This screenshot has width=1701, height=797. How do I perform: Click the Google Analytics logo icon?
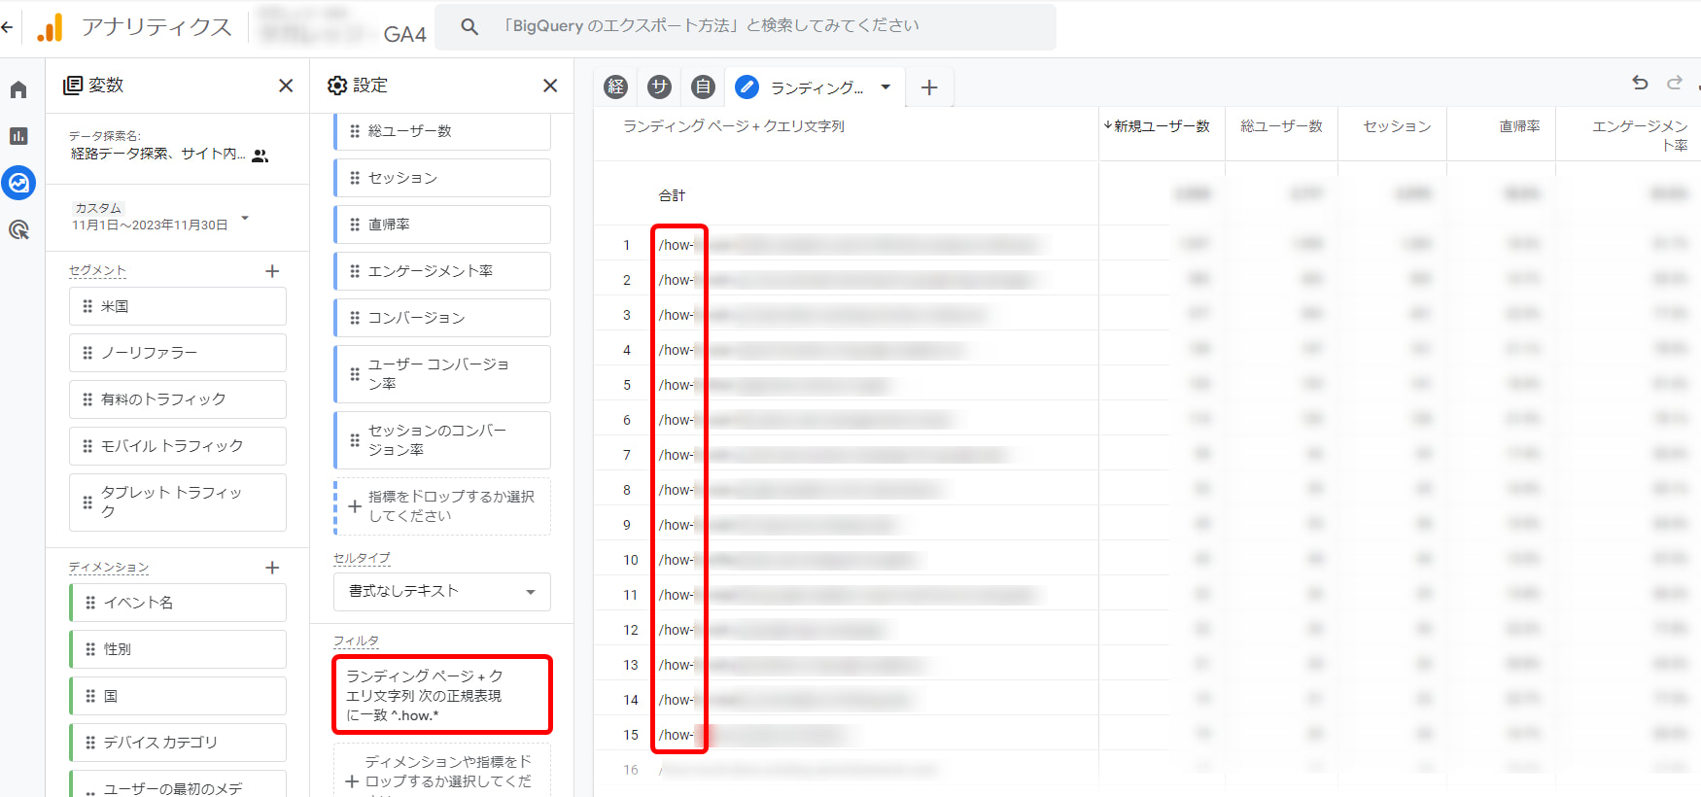pos(50,27)
